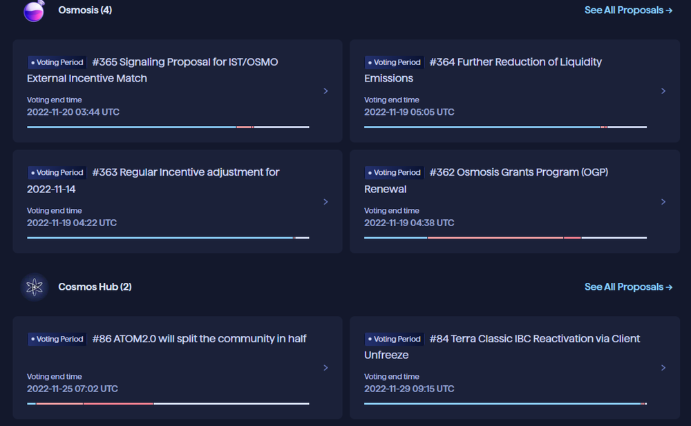Click the vote tally bar of proposal #363
Screen dimensions: 691x426
point(168,238)
